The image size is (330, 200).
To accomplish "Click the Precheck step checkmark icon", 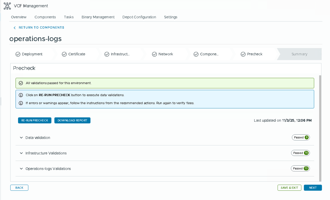I will click(x=243, y=54).
